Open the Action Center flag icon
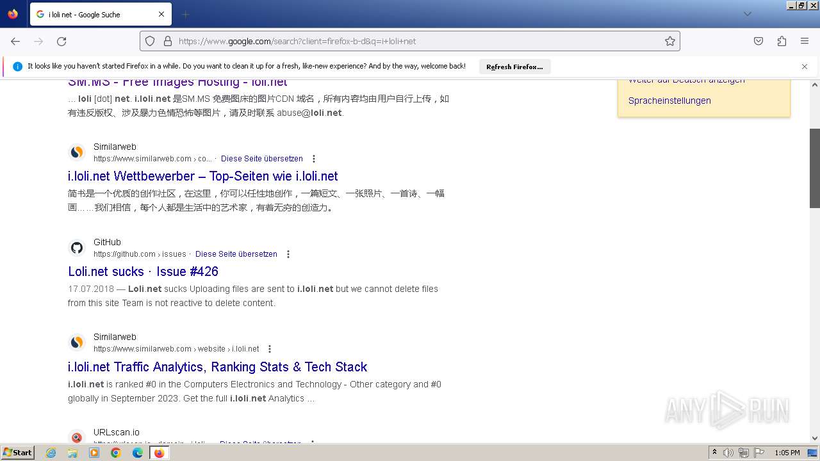The height and width of the screenshot is (461, 820). tap(759, 453)
